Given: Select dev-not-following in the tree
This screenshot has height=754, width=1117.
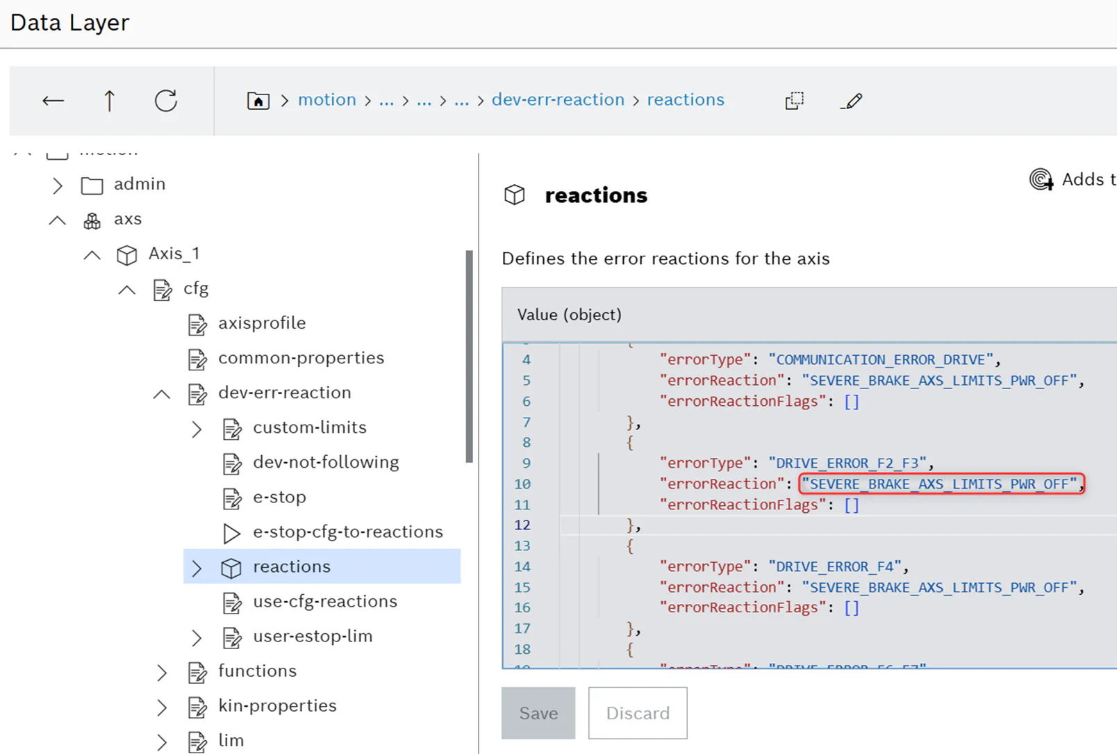Looking at the screenshot, I should tap(326, 462).
